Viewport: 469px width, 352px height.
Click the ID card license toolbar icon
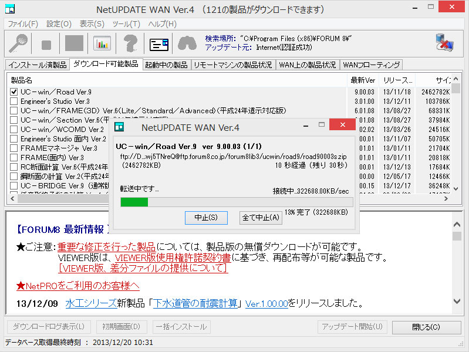tap(159, 45)
